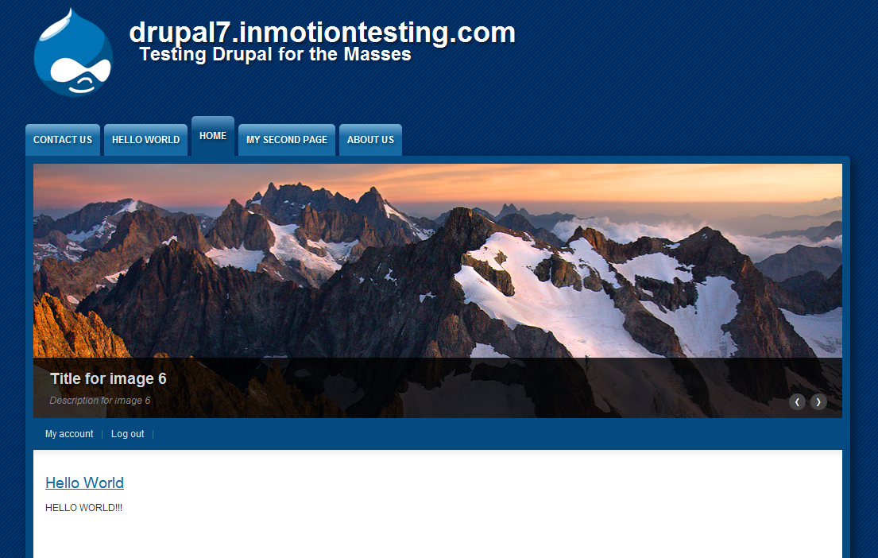Navigate to the About Us tab
This screenshot has height=558, width=878.
point(371,140)
